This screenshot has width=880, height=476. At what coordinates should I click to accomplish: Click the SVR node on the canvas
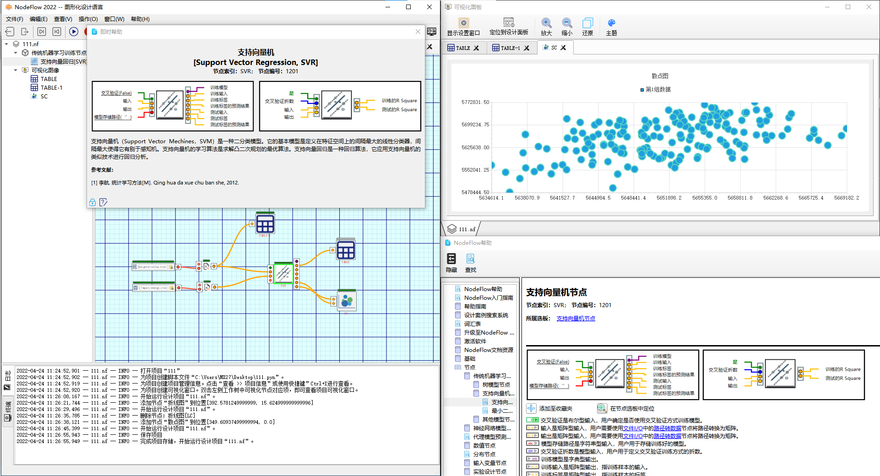pos(283,273)
